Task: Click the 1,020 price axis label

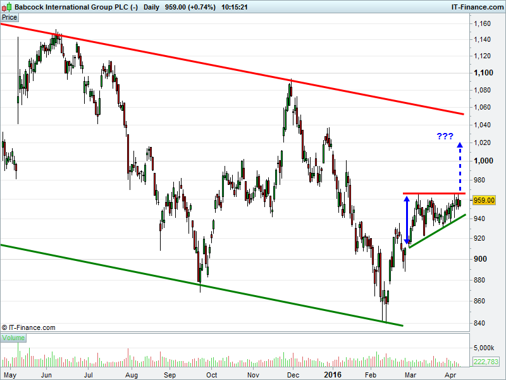Action: (482, 142)
